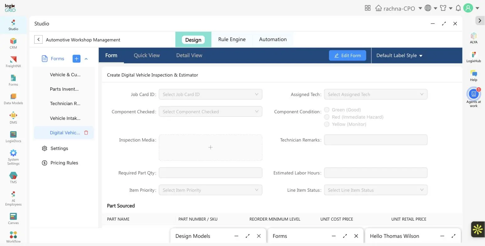This screenshot has height=246, width=485.
Task: Click the Edit Form button
Action: click(347, 56)
